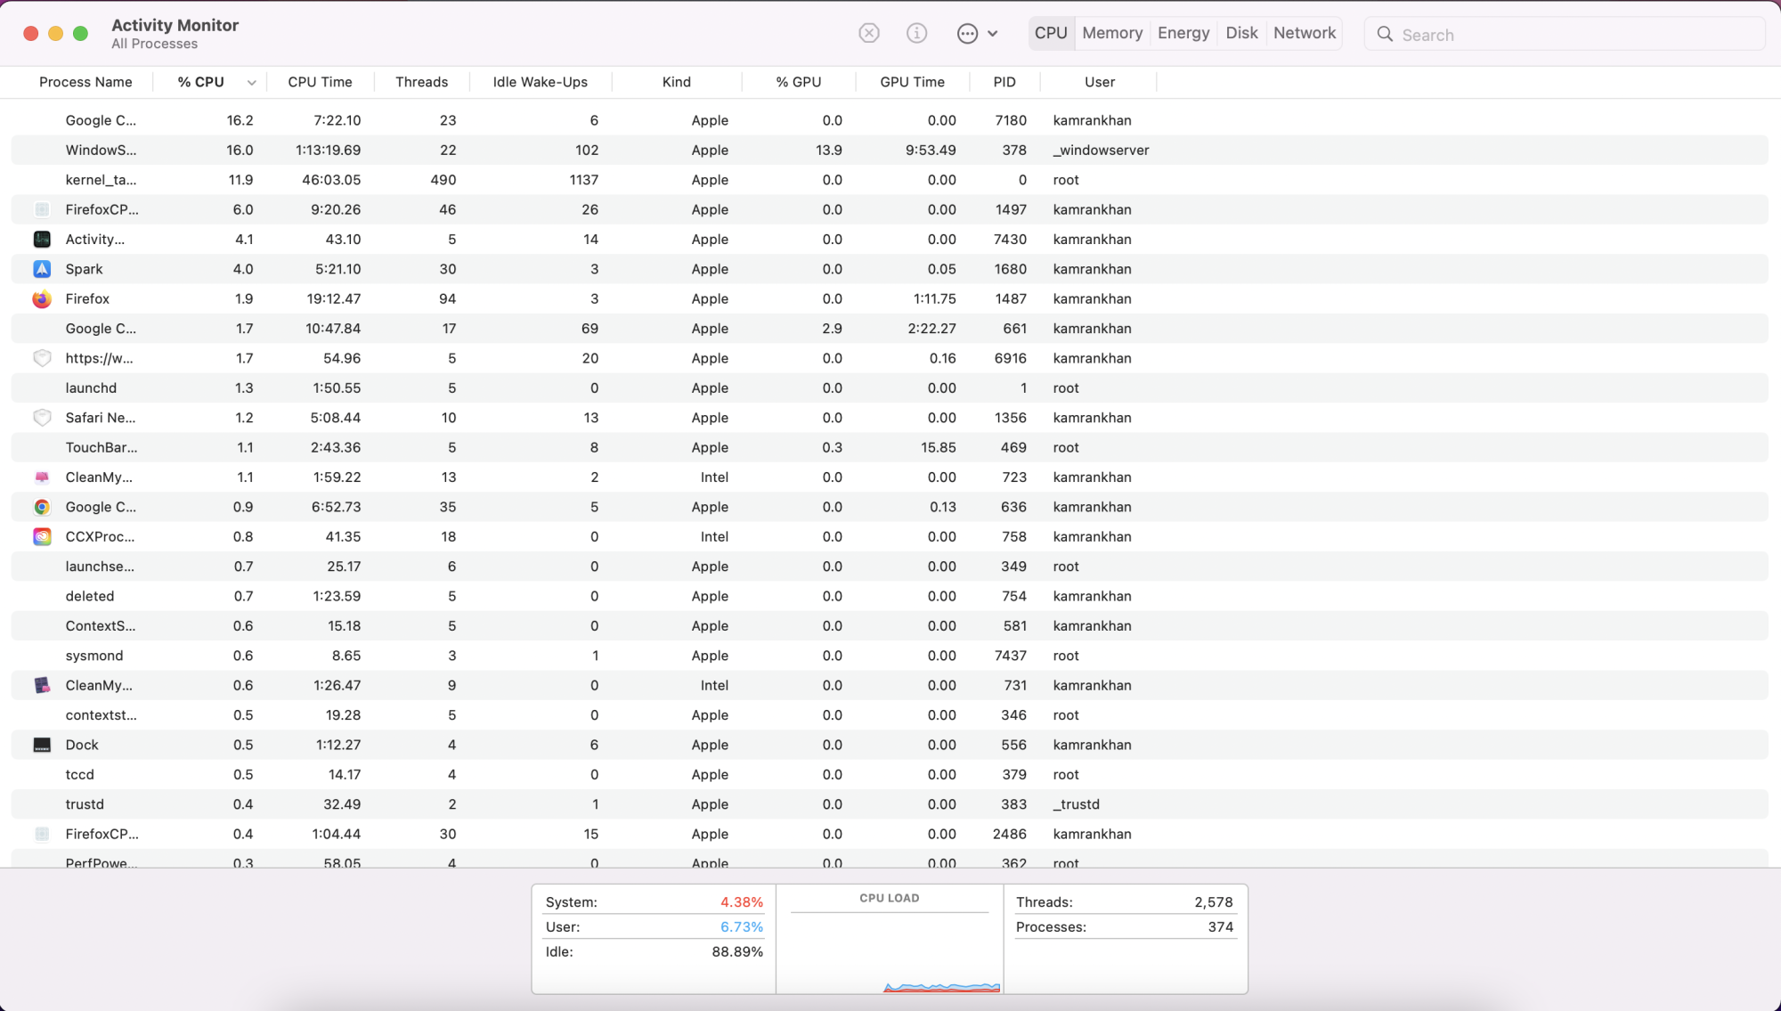This screenshot has height=1011, width=1781.
Task: Select the contextst... process row
Action: click(x=890, y=715)
